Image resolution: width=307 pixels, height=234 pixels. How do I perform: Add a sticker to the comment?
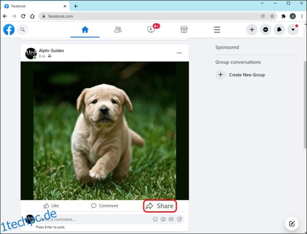[x=179, y=219]
